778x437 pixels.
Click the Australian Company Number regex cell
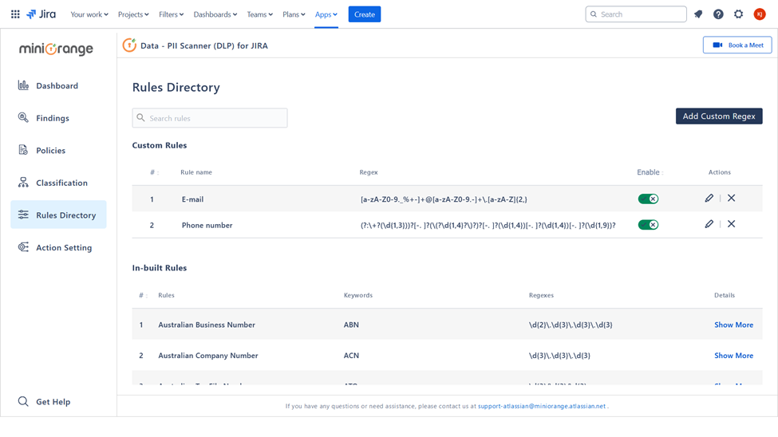[559, 355]
